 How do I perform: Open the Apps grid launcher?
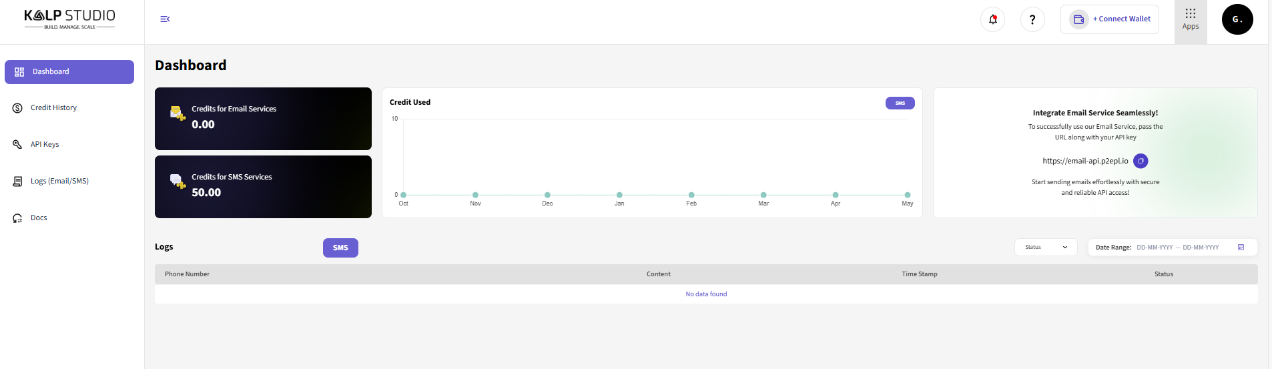(1191, 19)
